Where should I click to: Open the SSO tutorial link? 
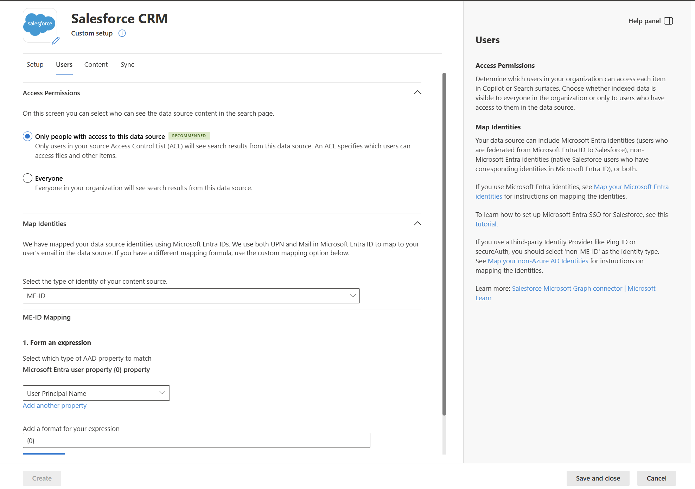(486, 224)
